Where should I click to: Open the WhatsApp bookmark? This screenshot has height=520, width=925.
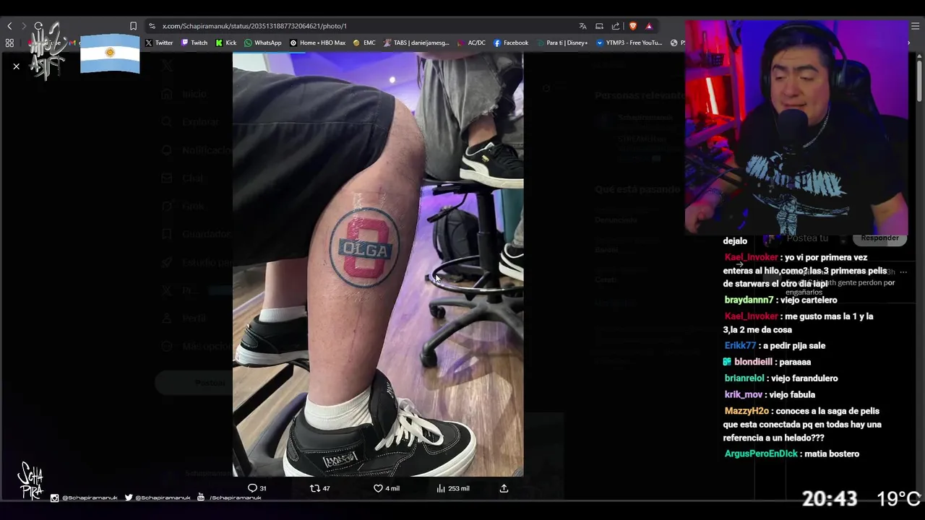click(x=262, y=43)
